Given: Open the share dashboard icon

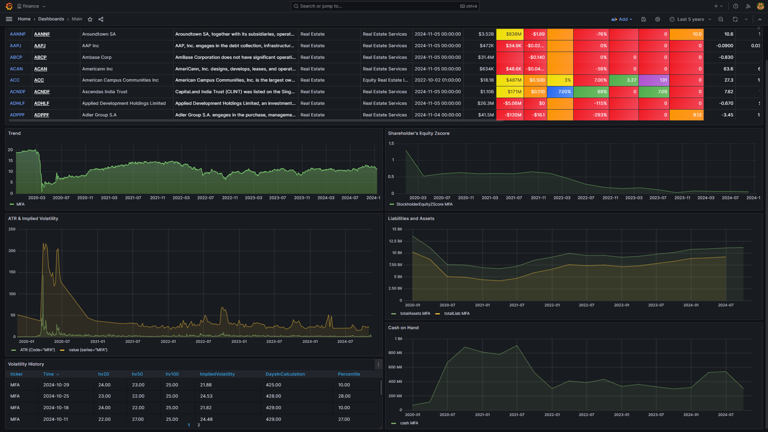Looking at the screenshot, I should 100,19.
